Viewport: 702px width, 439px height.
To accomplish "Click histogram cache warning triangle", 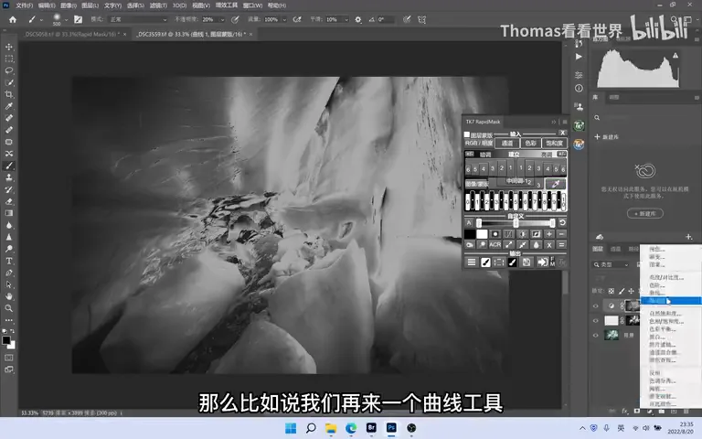I will [675, 56].
